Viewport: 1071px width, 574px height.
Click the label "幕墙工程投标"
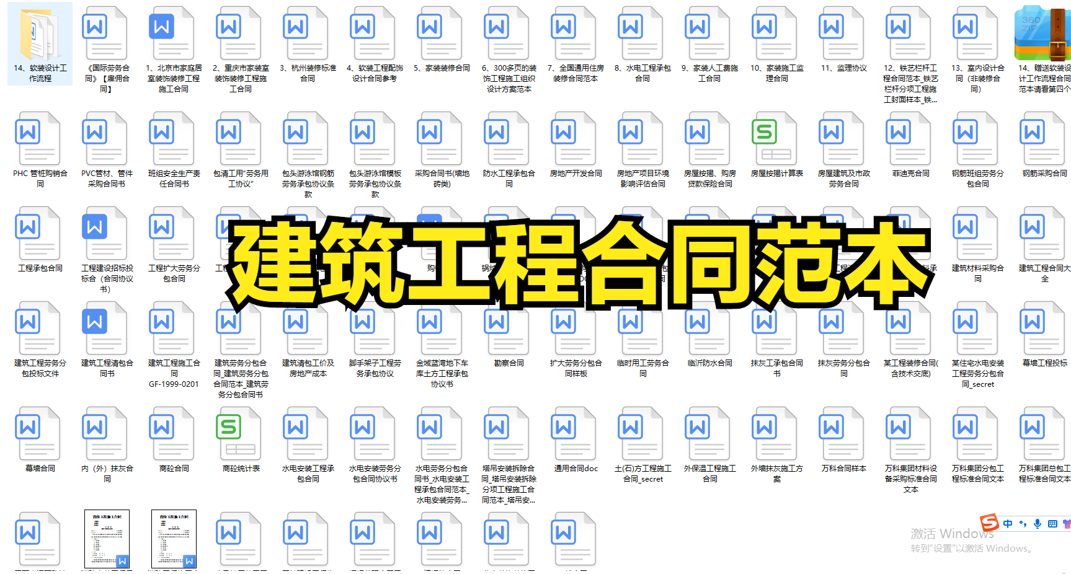(x=1045, y=363)
